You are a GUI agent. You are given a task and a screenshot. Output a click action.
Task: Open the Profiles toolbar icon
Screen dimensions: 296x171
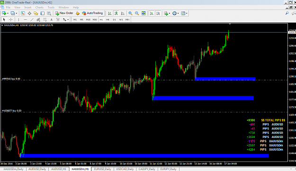click(x=13, y=13)
